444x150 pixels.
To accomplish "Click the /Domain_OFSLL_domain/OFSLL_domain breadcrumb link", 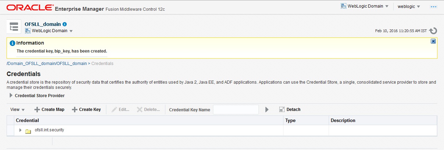I will tap(47, 64).
